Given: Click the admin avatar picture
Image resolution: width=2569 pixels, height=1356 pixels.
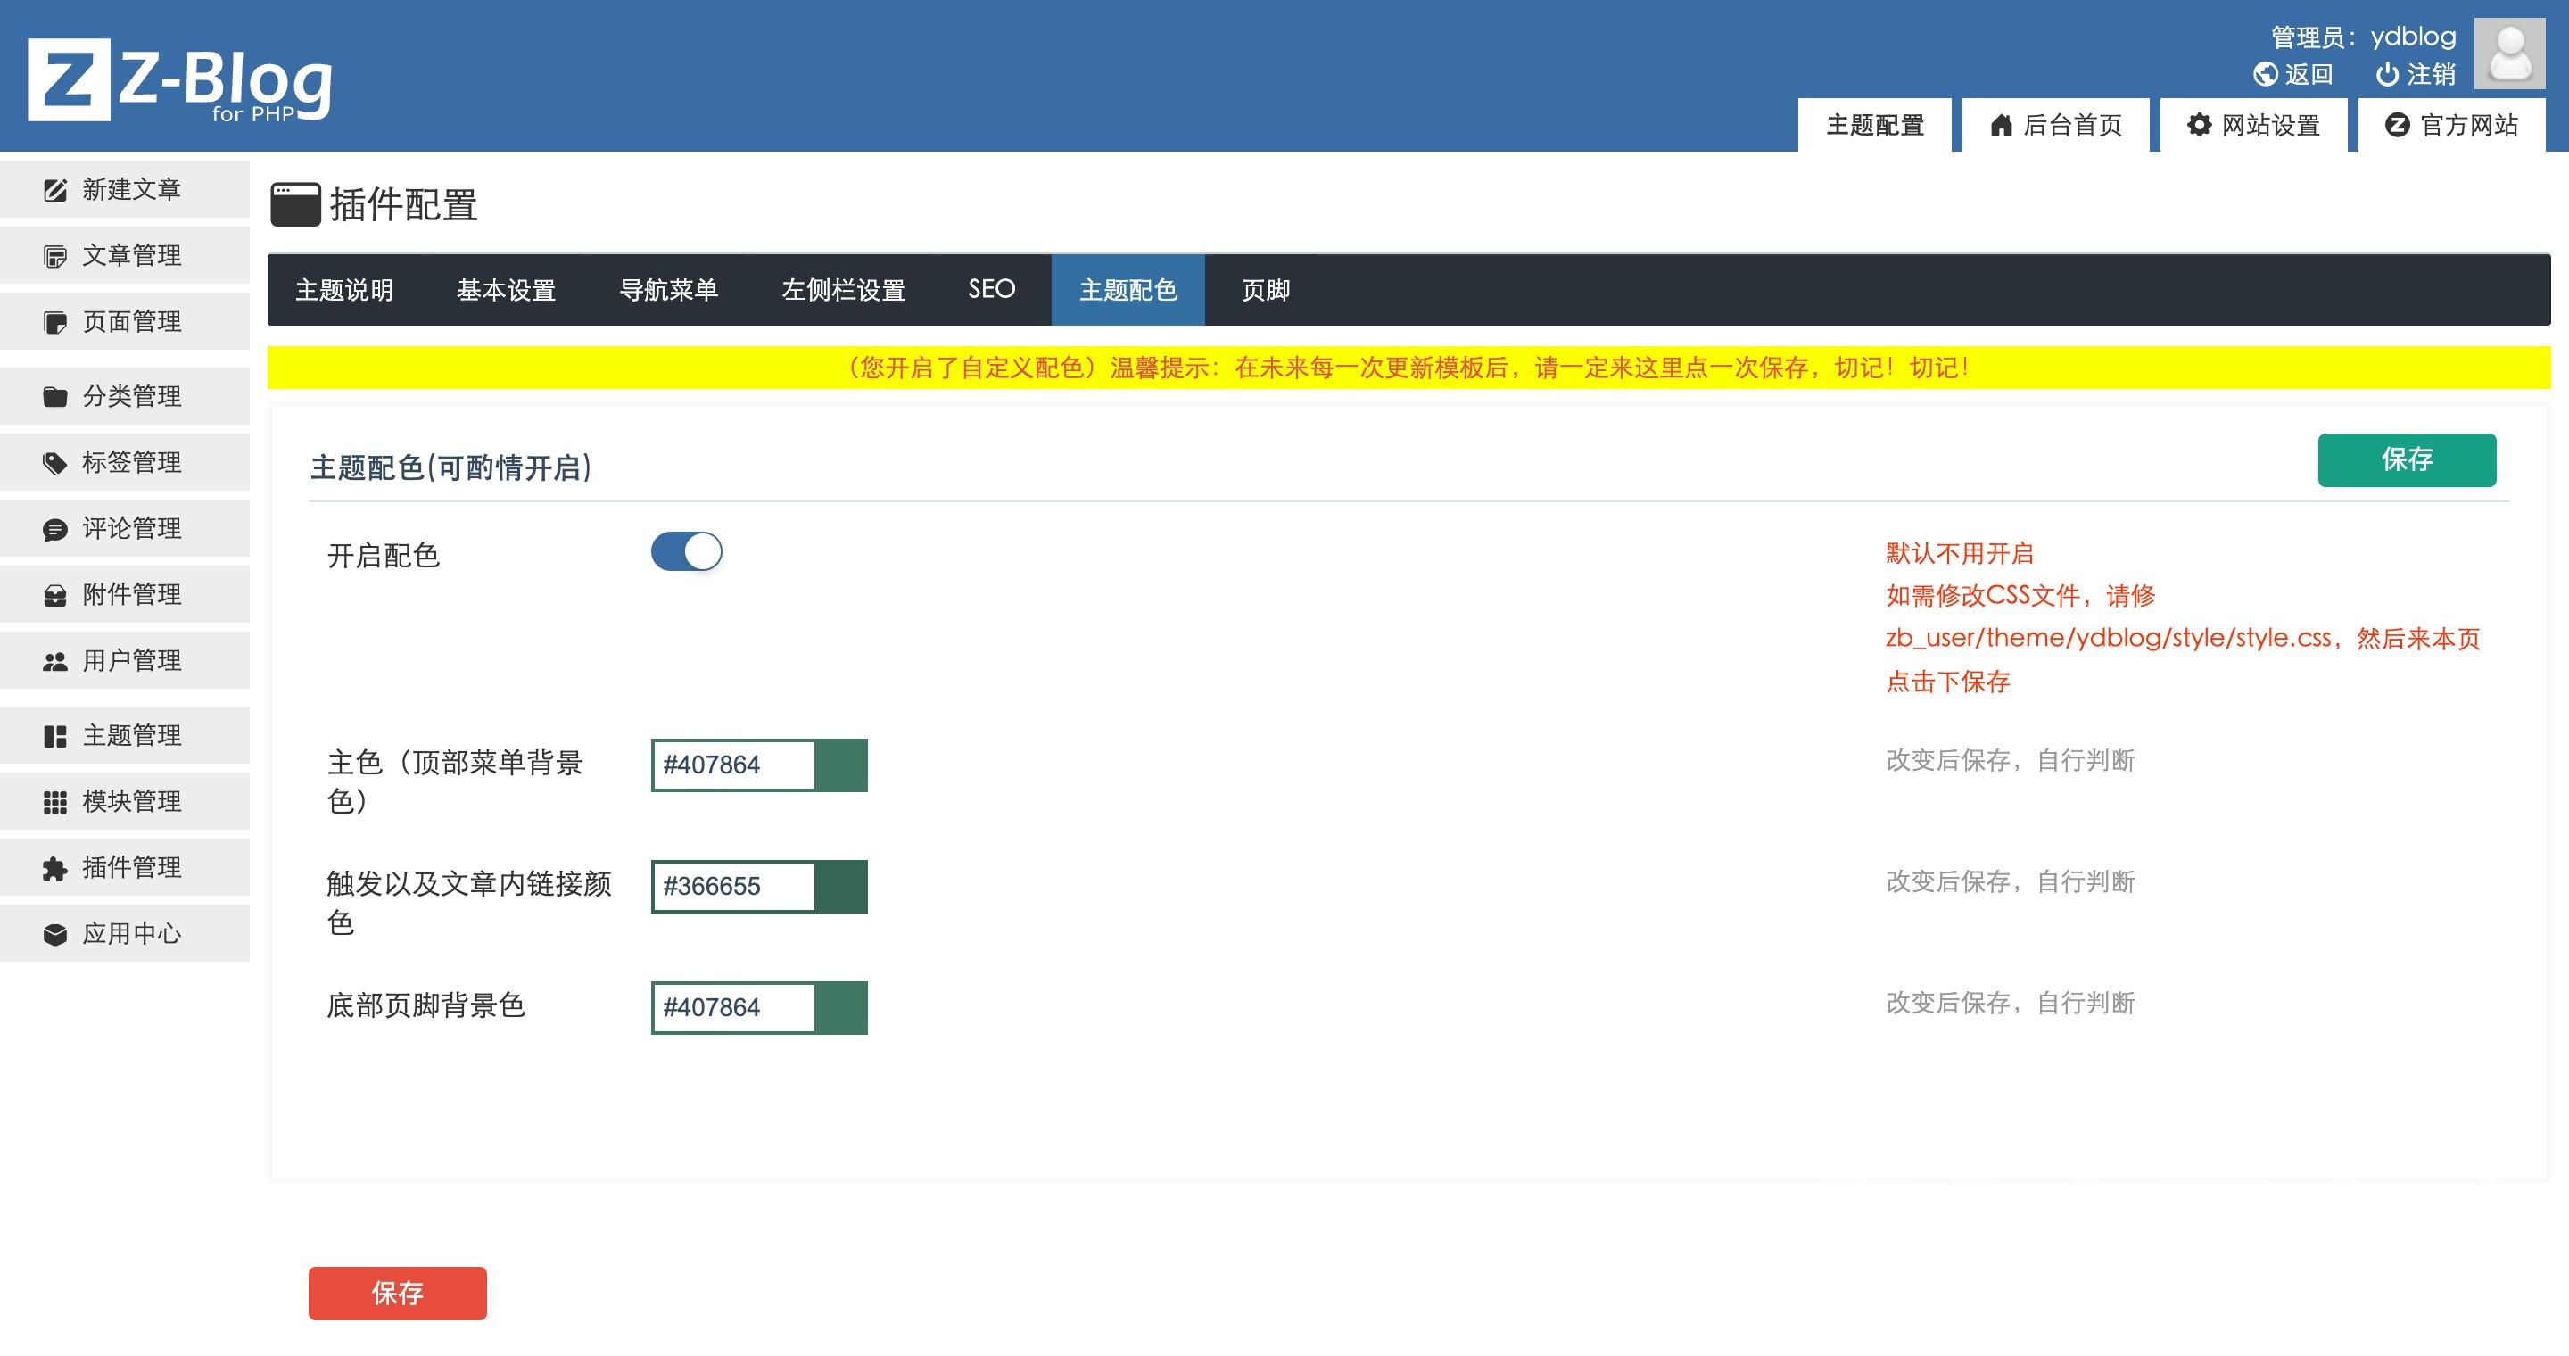Looking at the screenshot, I should pos(2509,54).
